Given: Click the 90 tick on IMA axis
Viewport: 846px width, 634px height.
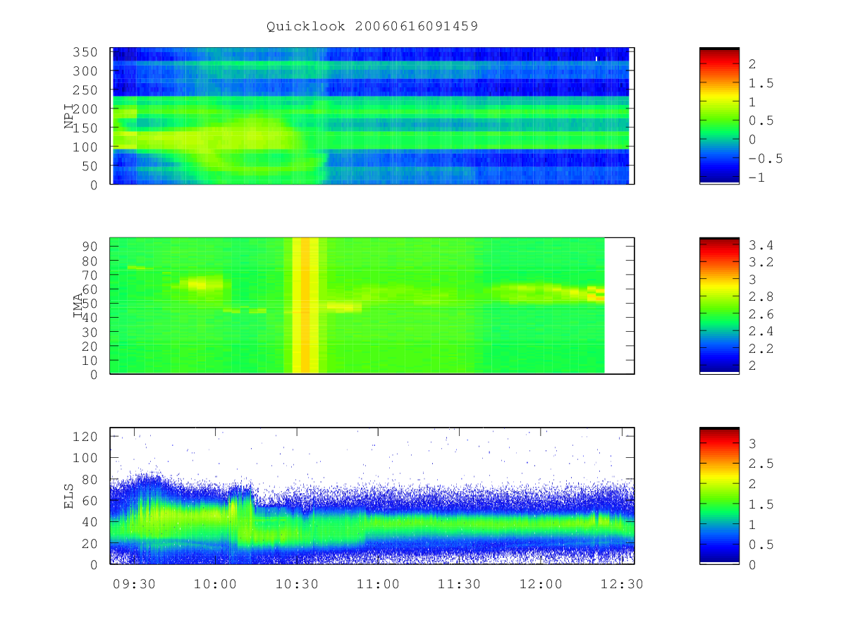Looking at the screenshot, I should (x=92, y=246).
